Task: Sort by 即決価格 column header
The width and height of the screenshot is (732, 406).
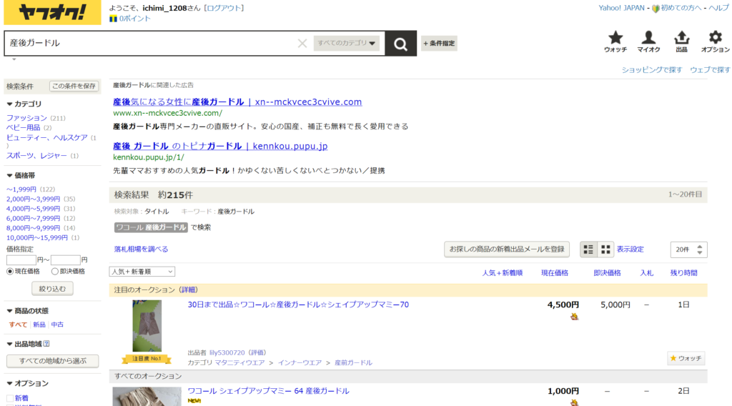Action: coord(607,273)
